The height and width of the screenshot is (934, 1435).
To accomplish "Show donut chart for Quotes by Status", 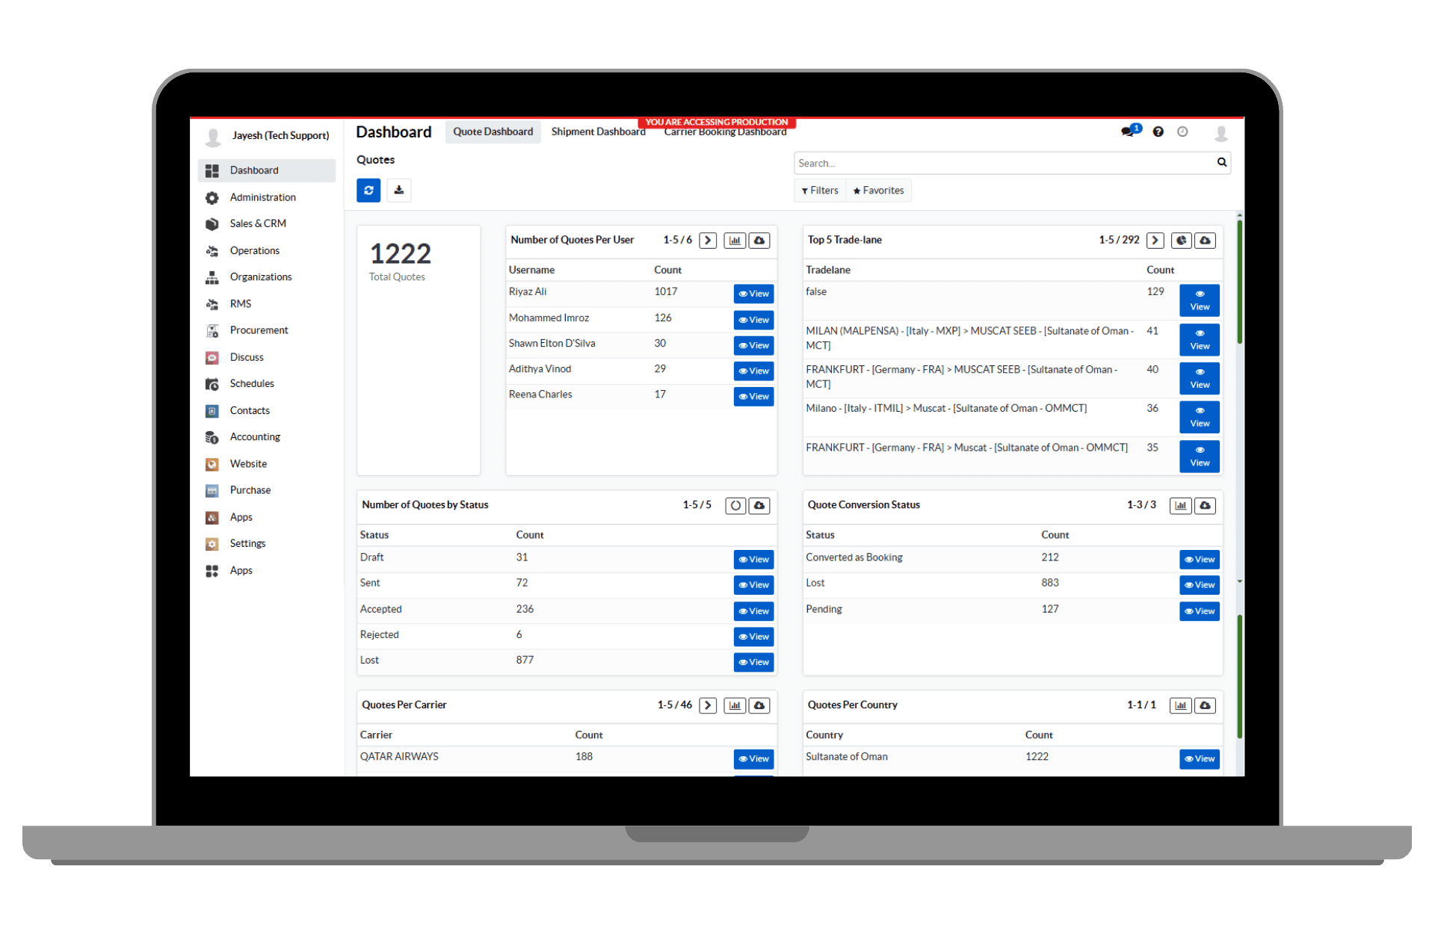I will [735, 506].
